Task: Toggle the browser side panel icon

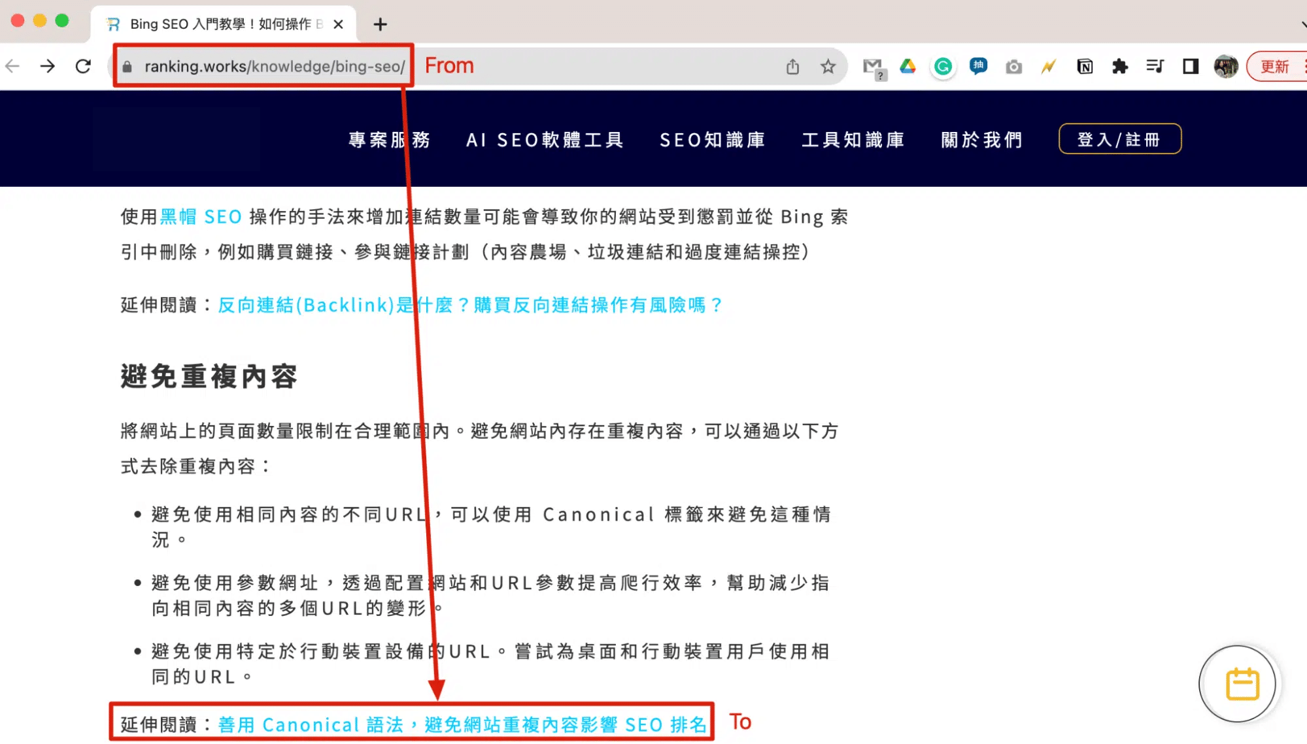Action: (x=1191, y=67)
